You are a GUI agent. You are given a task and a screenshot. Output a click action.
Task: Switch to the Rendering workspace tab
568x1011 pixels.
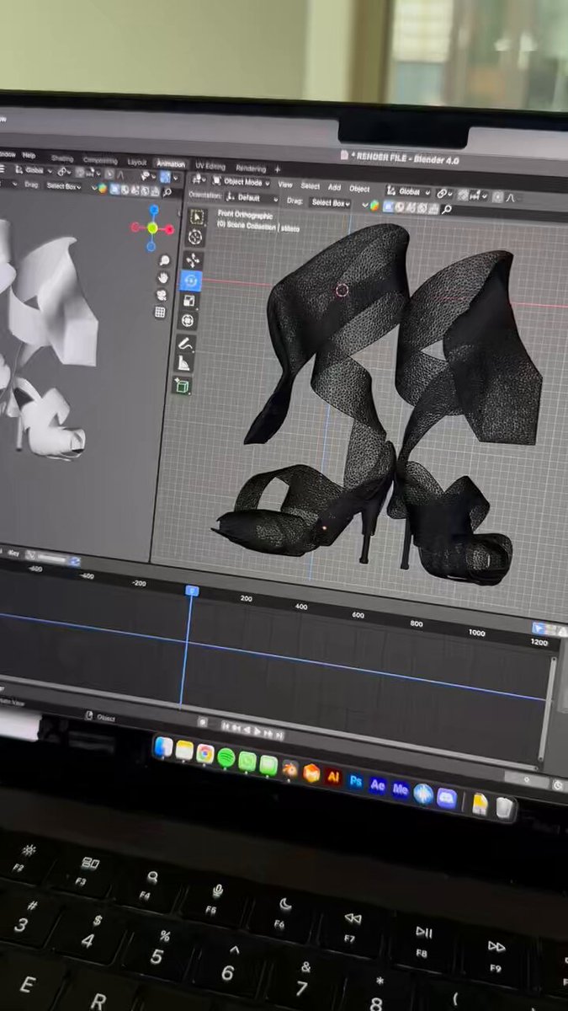(x=250, y=168)
